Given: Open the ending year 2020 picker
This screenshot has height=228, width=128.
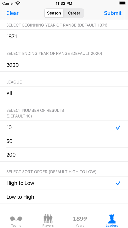Looking at the screenshot, I should (x=64, y=65).
